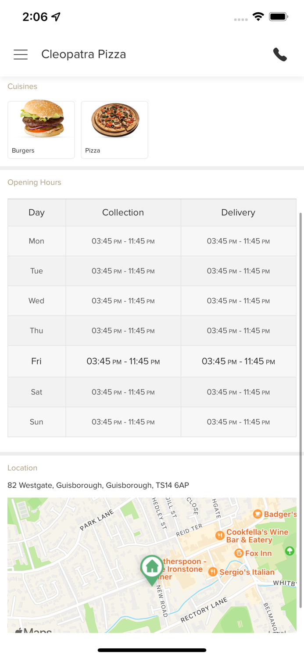Viewport: 304px width, 658px height.
Task: Tap the location arrow in status bar
Action: pos(56,17)
